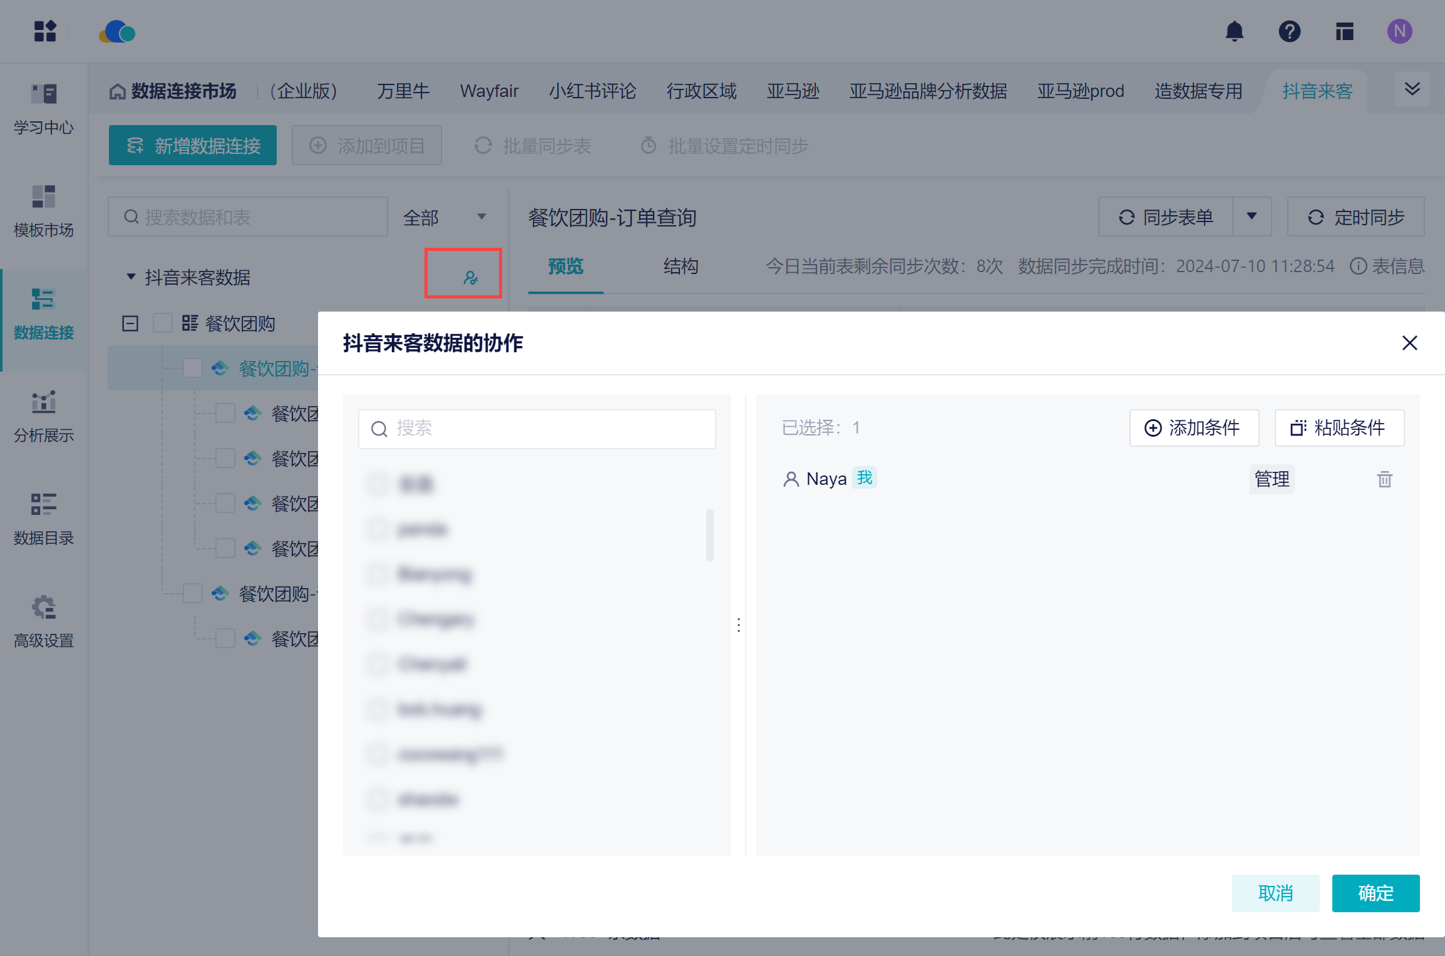Check the lower 餐饮团购- table checkbox
This screenshot has height=956, width=1445.
pos(193,593)
